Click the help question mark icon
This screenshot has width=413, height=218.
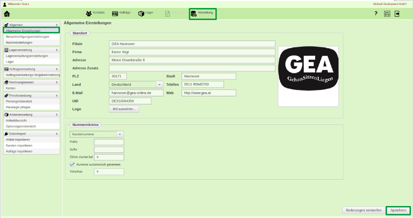[x=376, y=14]
